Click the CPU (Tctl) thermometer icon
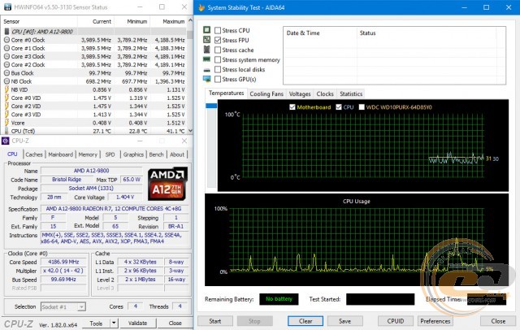 click(x=6, y=131)
